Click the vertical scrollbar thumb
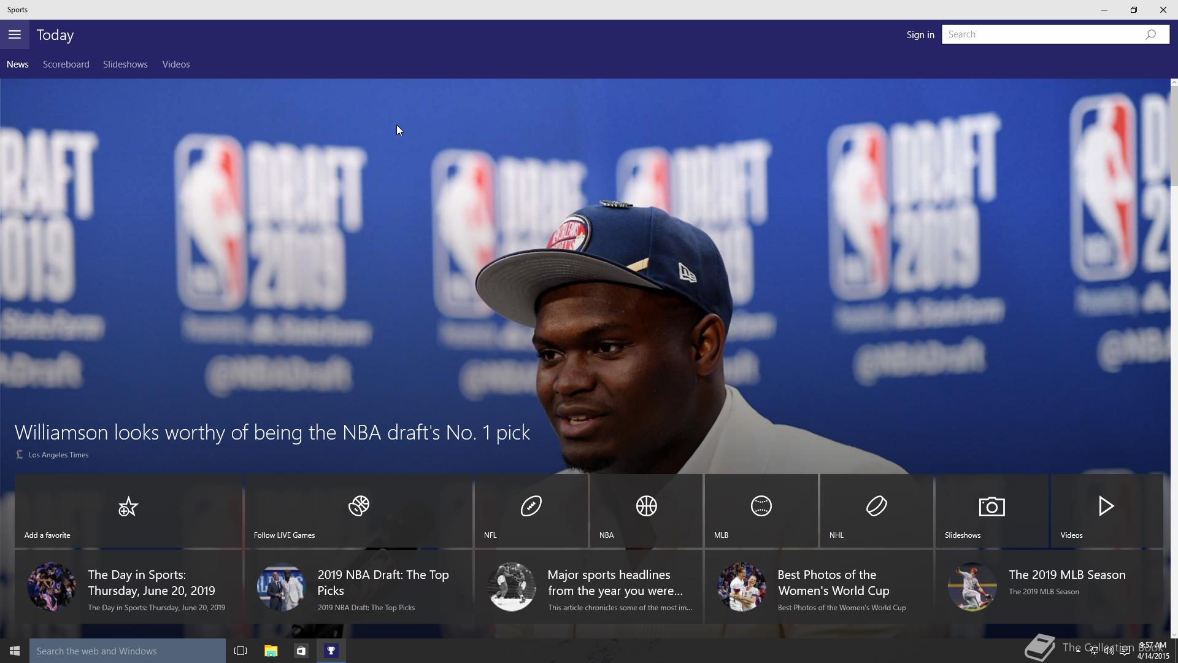Screen dimensions: 1178x663 [x=1174, y=136]
